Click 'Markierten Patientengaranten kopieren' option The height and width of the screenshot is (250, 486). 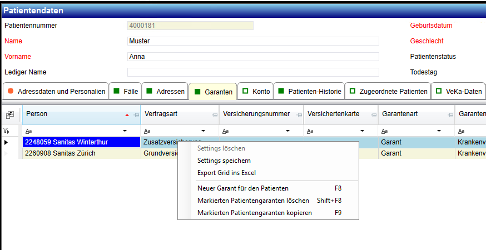coord(254,213)
